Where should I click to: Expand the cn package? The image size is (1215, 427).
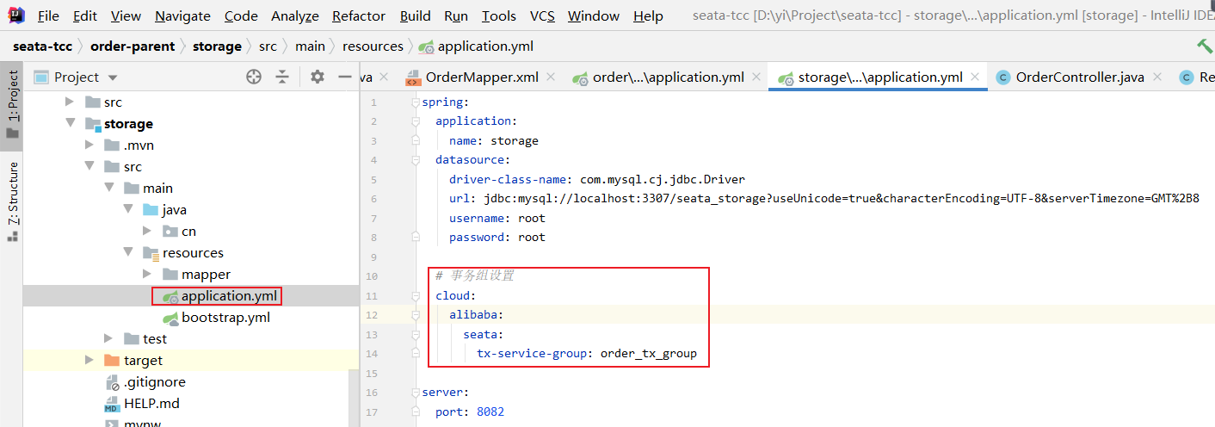147,232
